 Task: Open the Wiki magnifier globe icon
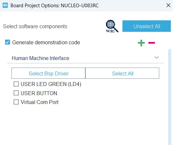coord(112,26)
